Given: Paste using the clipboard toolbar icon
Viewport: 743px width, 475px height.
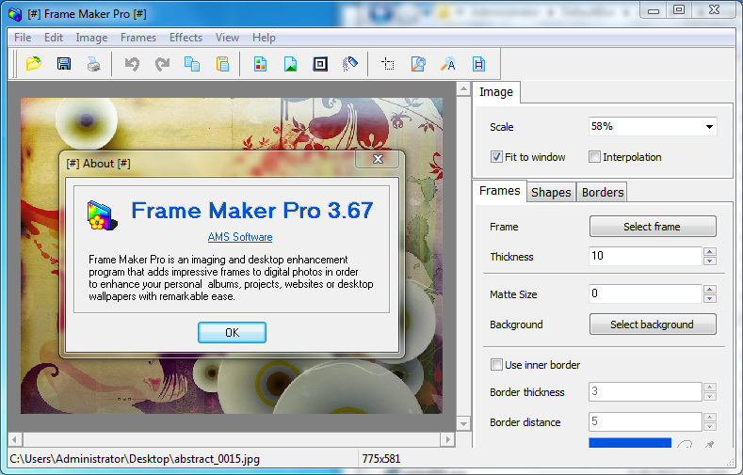Looking at the screenshot, I should tap(222, 63).
